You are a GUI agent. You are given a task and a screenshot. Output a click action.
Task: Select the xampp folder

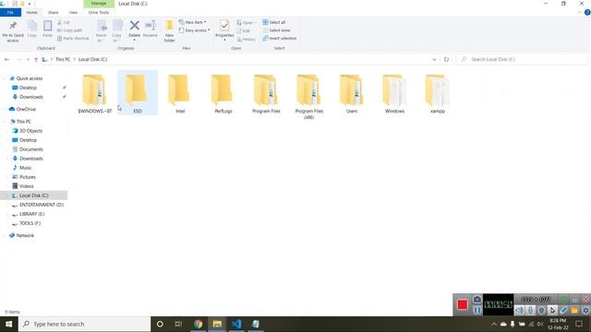(438, 94)
